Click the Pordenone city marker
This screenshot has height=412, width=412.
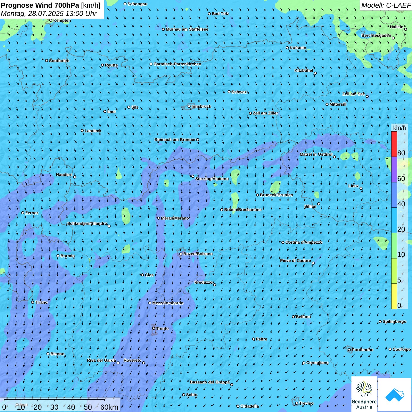point(349,350)
